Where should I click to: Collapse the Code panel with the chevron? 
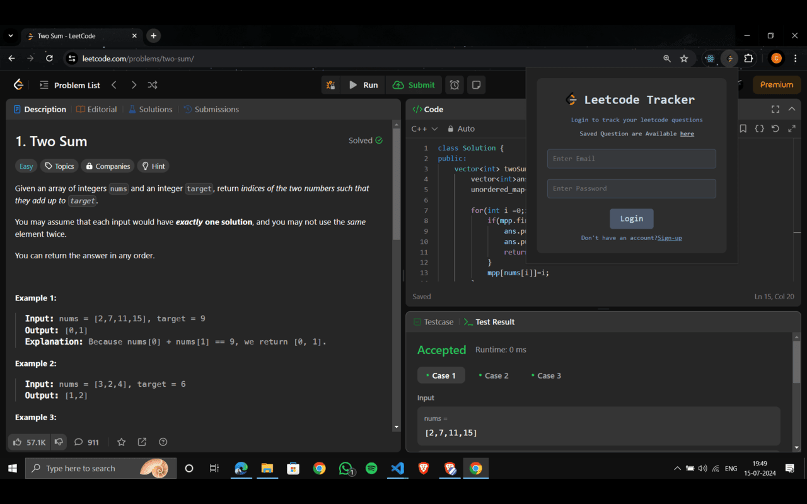(792, 109)
